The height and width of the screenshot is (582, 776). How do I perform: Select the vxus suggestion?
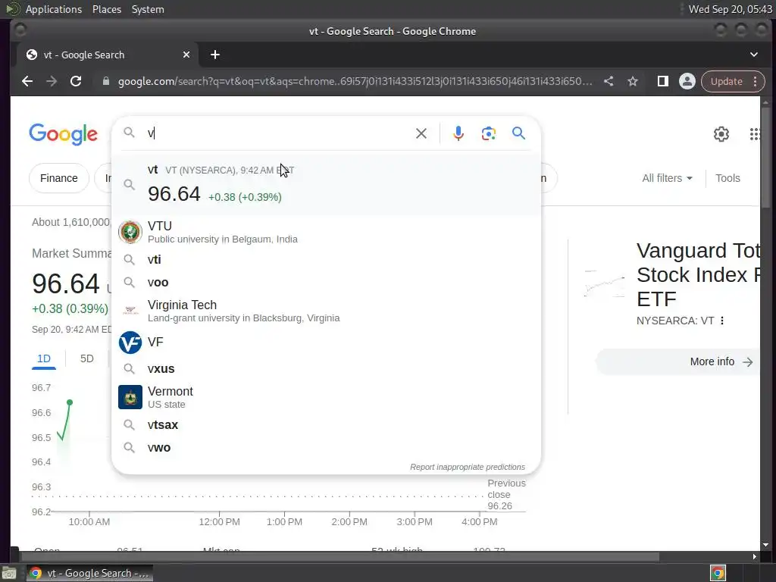(326, 369)
